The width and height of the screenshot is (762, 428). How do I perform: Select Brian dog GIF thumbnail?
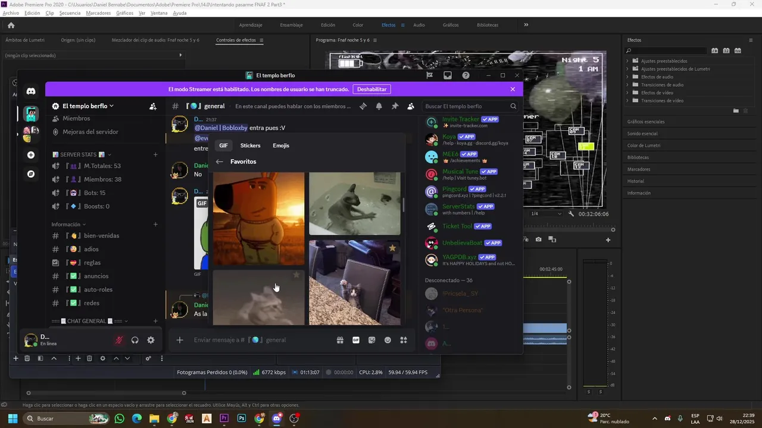point(258,219)
